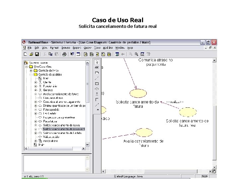This screenshot has height=179, width=239.
Task: Click the realize label on dashed arrow
Action: coord(175,102)
